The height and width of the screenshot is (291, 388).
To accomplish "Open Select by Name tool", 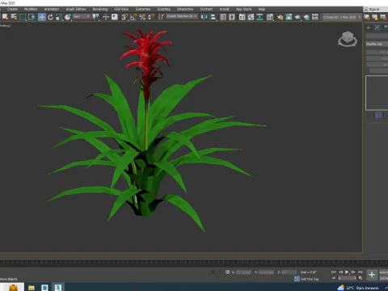I will pyautogui.click(x=14, y=17).
